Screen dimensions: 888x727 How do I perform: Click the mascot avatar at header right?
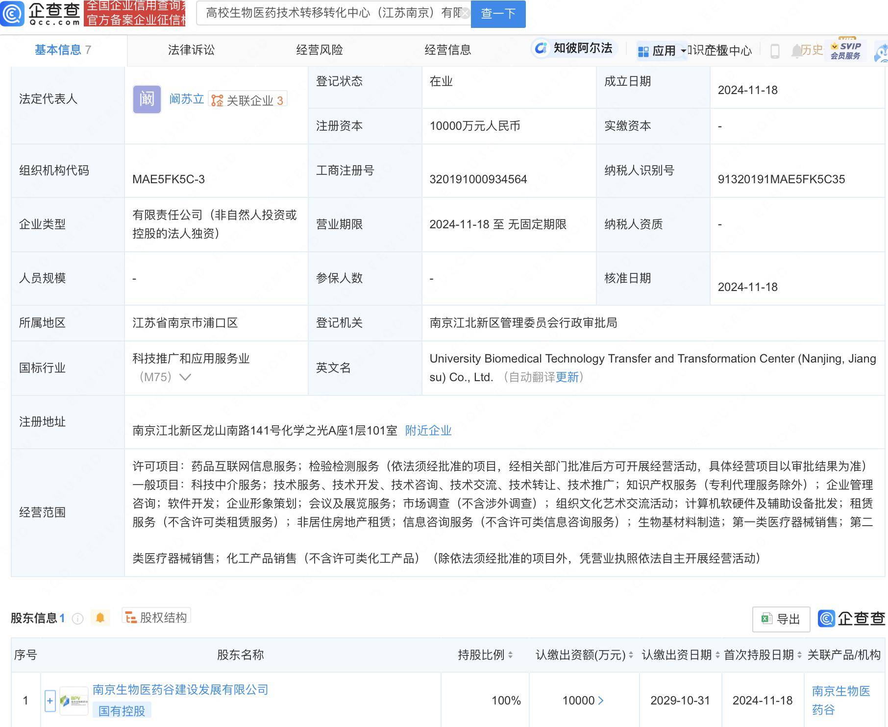[881, 53]
